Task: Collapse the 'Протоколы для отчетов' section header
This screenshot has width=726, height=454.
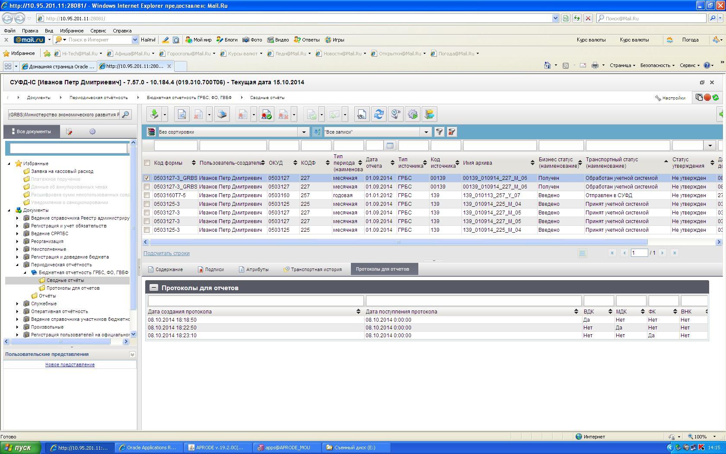Action: pyautogui.click(x=153, y=288)
